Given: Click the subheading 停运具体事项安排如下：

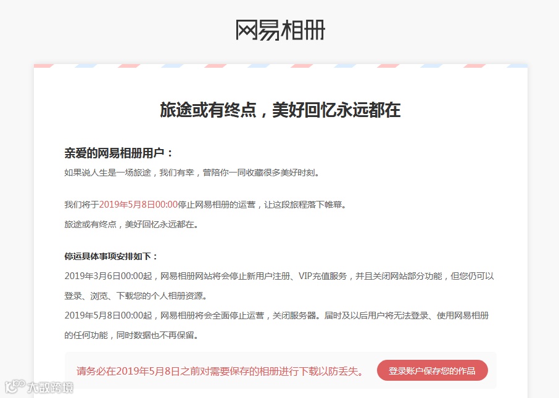Looking at the screenshot, I should pos(111,256).
